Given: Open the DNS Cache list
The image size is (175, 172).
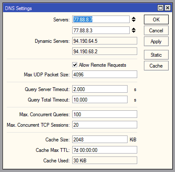Looking at the screenshot, I should 156,66.
